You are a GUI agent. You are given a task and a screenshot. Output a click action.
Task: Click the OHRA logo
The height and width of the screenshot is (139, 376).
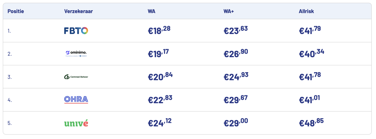coord(76,100)
